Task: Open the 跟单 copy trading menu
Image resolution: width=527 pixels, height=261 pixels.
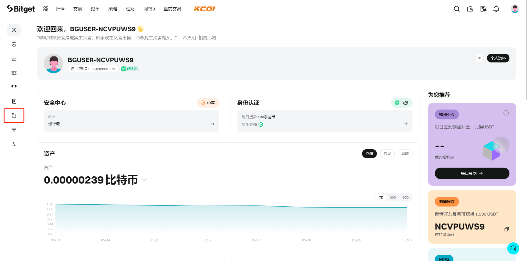Action: tap(95, 9)
